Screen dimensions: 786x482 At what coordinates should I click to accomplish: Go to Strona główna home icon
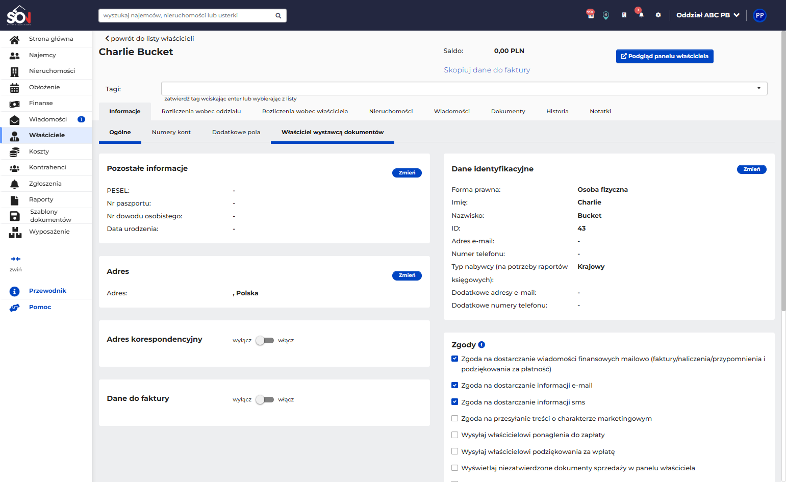pyautogui.click(x=15, y=39)
